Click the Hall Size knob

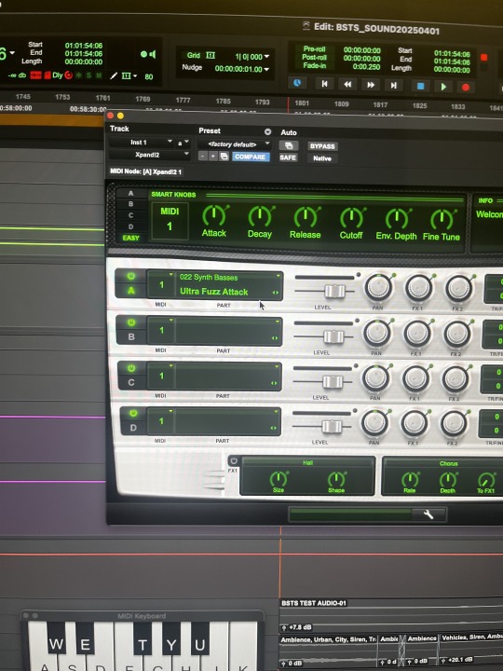pos(279,478)
